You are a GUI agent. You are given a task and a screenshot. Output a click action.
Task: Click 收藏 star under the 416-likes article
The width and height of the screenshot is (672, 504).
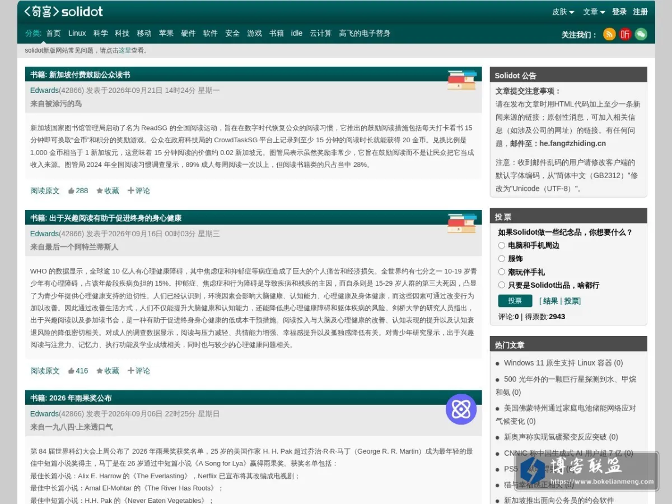pyautogui.click(x=108, y=371)
